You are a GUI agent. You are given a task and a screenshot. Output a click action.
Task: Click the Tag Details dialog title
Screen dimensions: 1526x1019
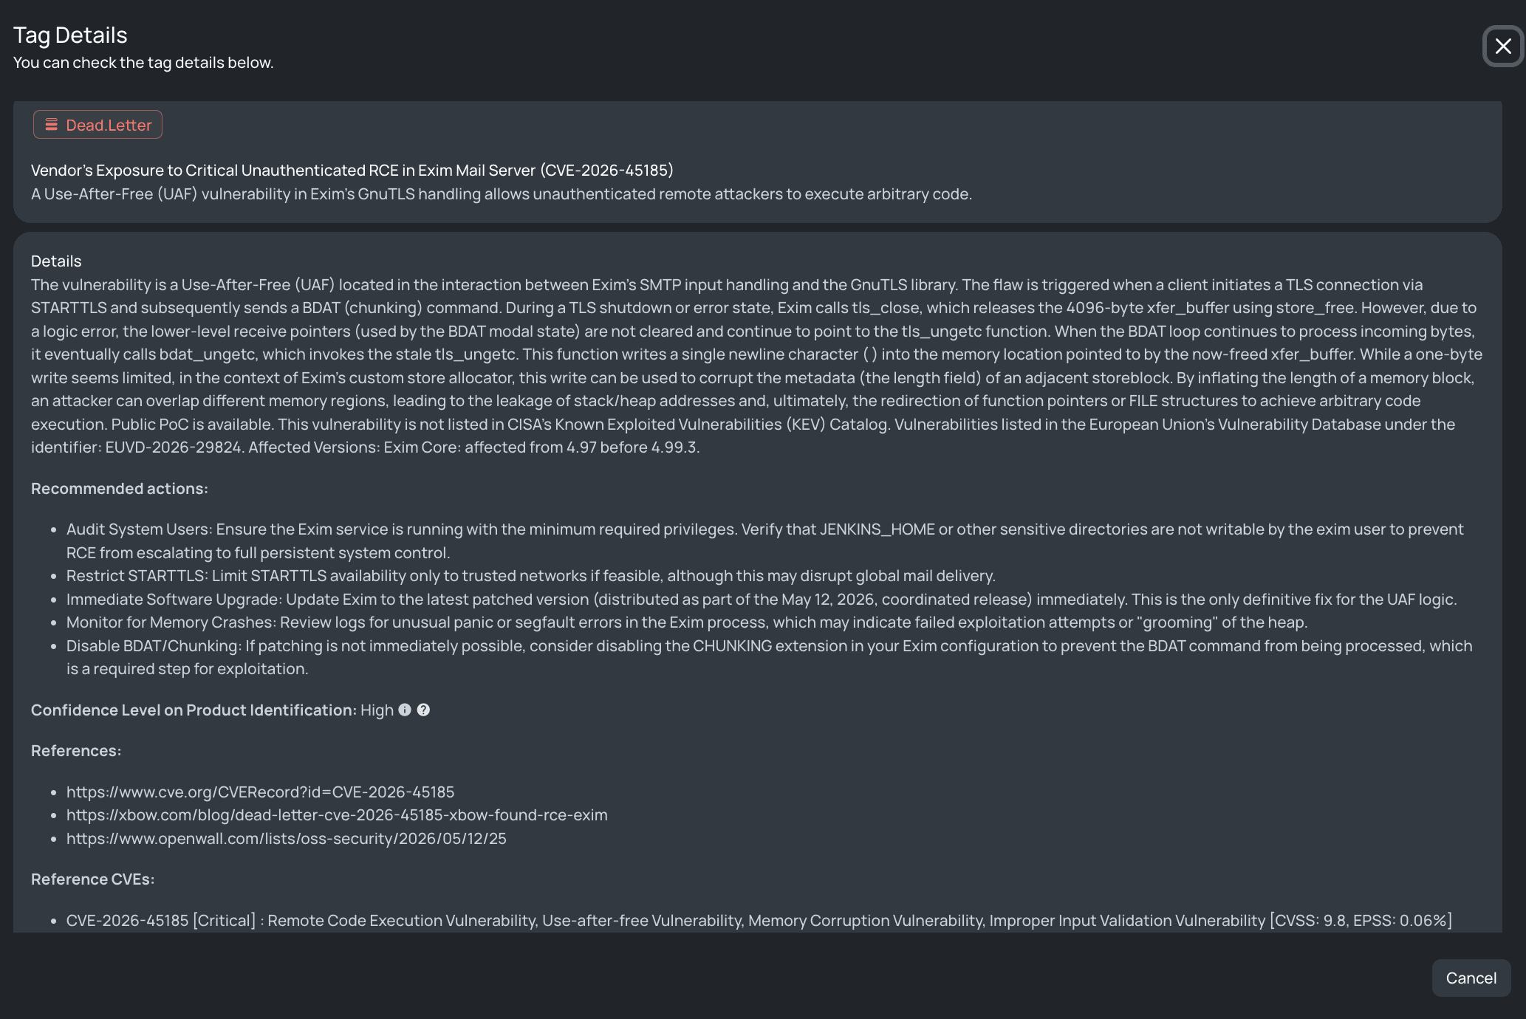tap(70, 35)
